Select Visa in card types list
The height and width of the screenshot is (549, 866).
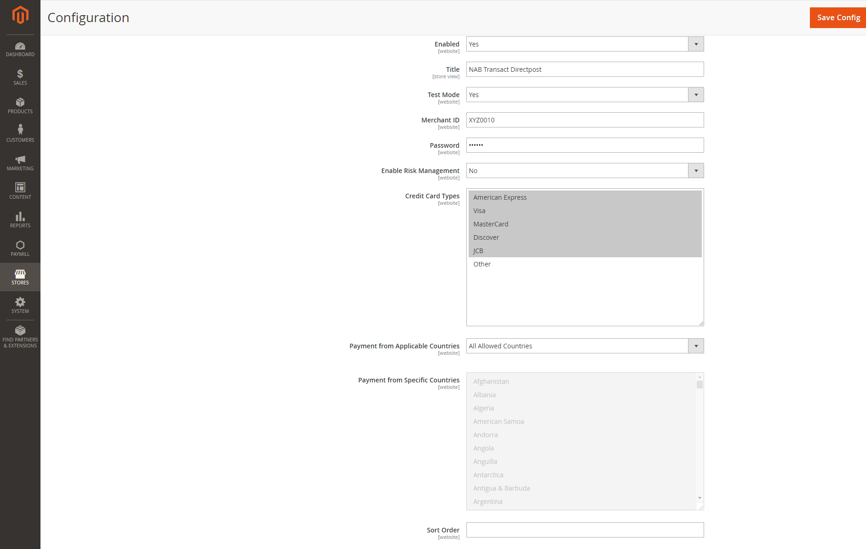585,211
